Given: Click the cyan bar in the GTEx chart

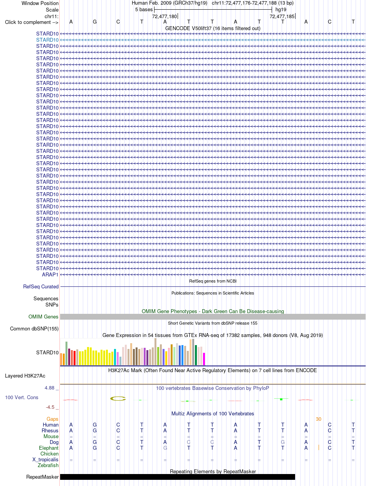Looking at the screenshot, I should click(115, 357).
